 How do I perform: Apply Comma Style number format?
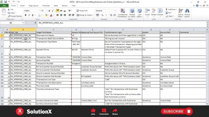[x=106, y=15]
